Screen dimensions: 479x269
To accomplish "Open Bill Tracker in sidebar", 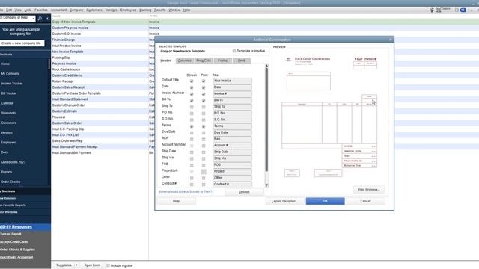I will click(8, 93).
